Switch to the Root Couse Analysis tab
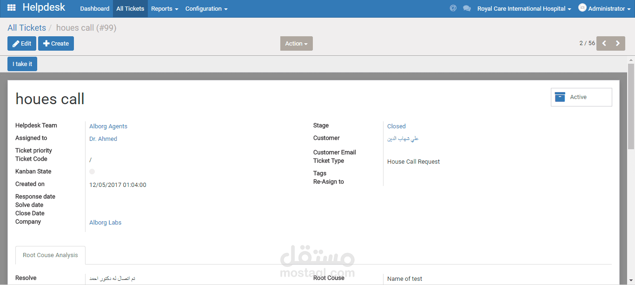 [50, 255]
